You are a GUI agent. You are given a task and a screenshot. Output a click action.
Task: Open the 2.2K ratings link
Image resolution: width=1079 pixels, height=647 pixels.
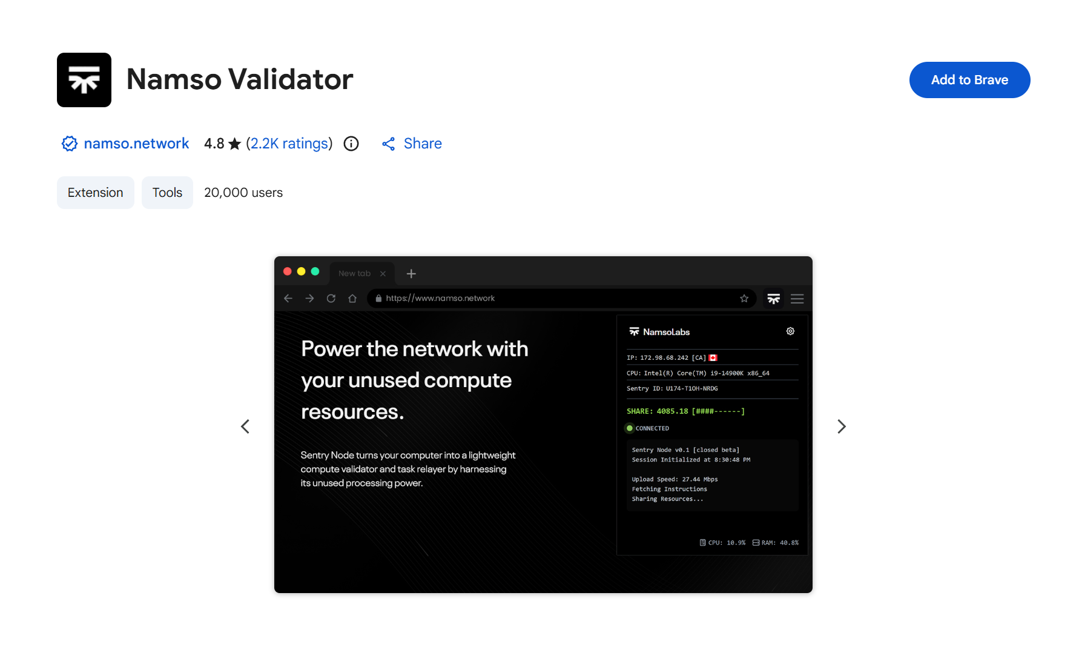[x=289, y=144]
